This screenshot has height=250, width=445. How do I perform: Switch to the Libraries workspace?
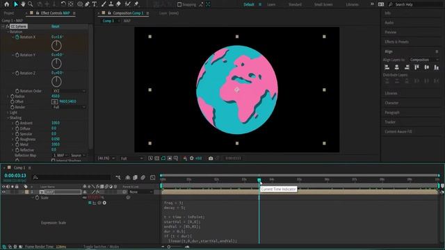(x=352, y=5)
